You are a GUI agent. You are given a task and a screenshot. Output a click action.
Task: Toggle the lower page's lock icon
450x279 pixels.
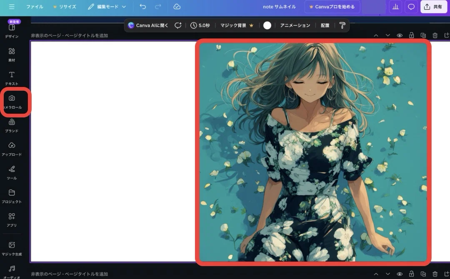(x=411, y=274)
